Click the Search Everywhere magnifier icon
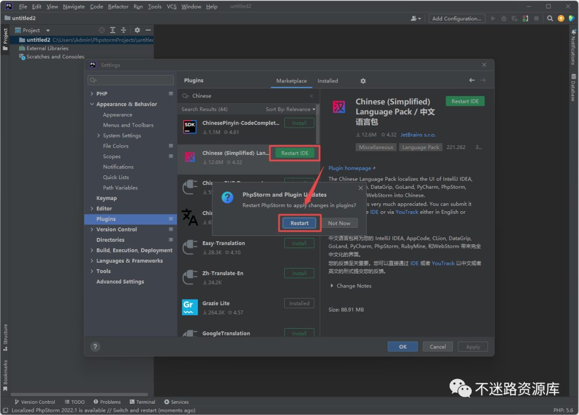The image size is (579, 415). (550, 18)
